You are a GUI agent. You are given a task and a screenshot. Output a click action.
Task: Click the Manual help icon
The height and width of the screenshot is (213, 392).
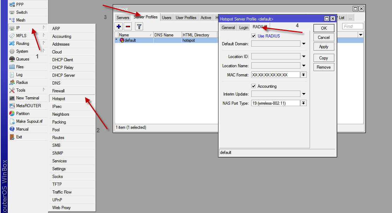pyautogui.click(x=12, y=129)
